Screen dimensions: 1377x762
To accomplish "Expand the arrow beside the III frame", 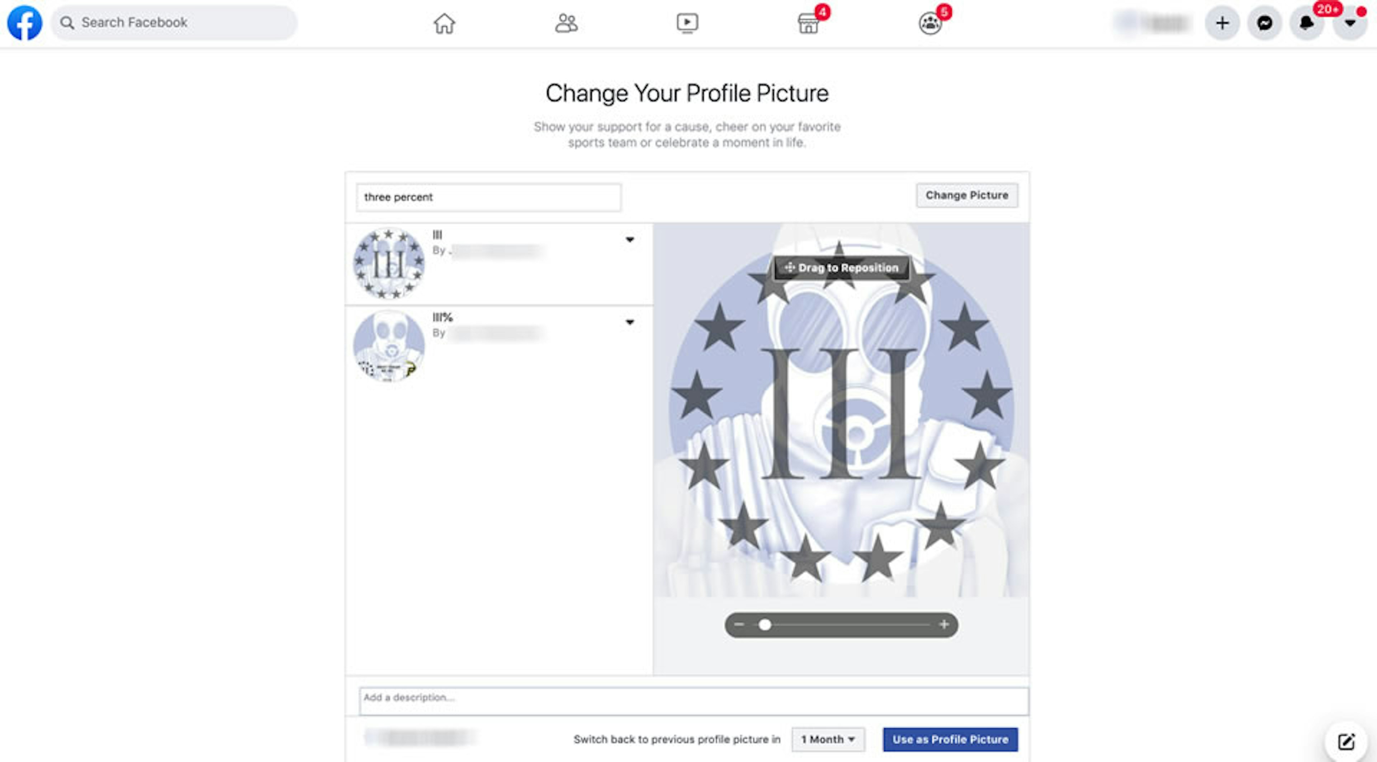I will click(630, 240).
